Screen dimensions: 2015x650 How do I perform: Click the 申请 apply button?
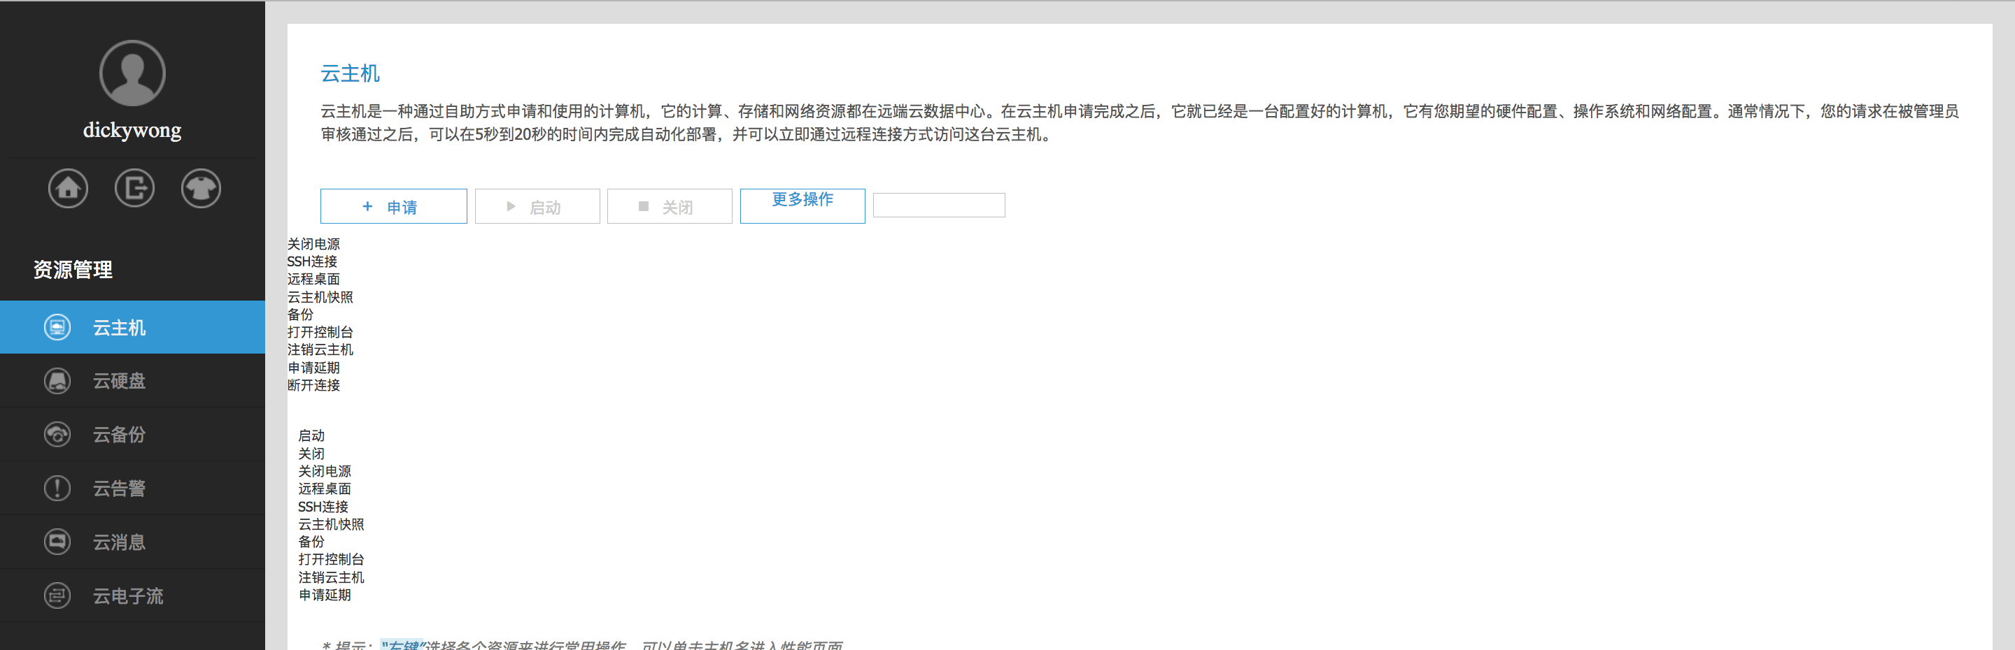(393, 206)
